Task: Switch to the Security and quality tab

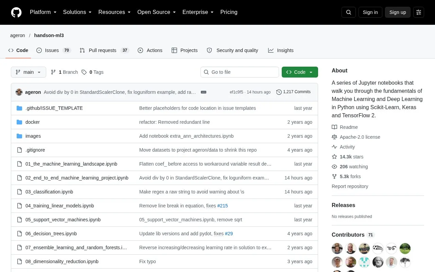Action: click(x=232, y=50)
